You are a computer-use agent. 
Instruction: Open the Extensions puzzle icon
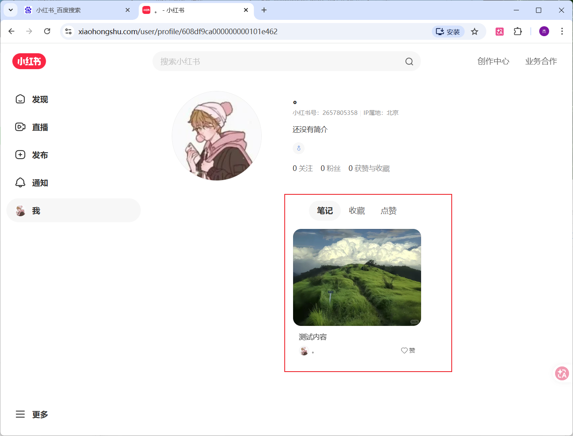518,31
